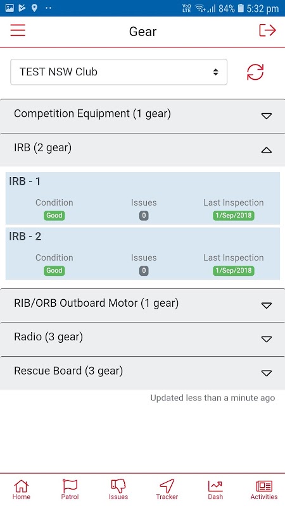The width and height of the screenshot is (285, 506).
Task: Expand Competition Equipment section
Action: (142, 116)
